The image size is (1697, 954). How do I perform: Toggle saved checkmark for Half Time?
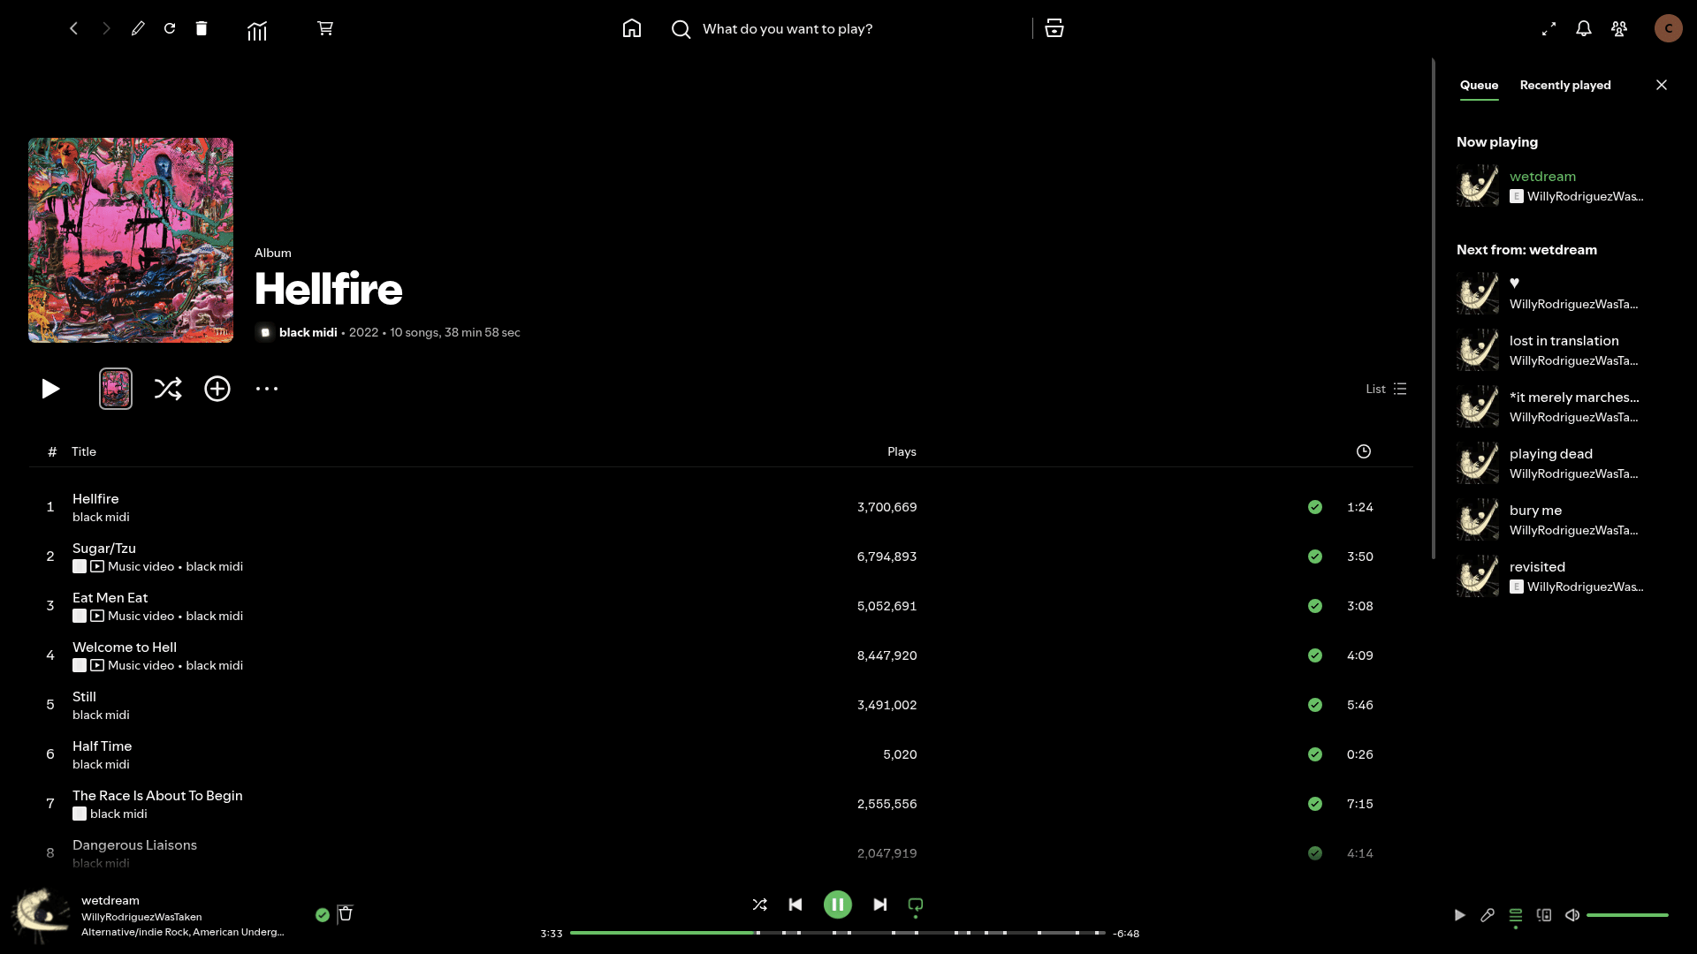coord(1315,754)
